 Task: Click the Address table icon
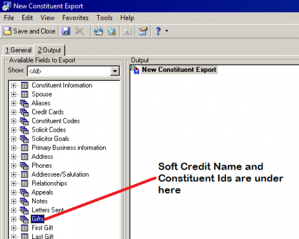coord(25,157)
